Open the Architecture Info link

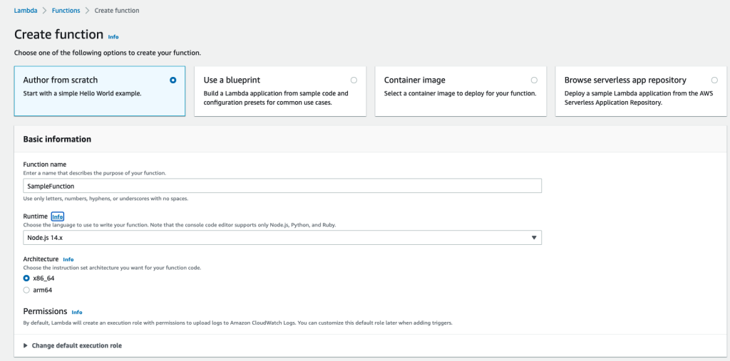(x=68, y=260)
